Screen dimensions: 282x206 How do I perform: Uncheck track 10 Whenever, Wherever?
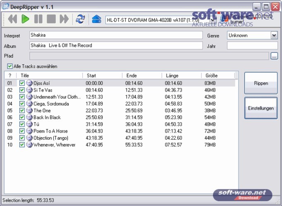click(x=22, y=145)
